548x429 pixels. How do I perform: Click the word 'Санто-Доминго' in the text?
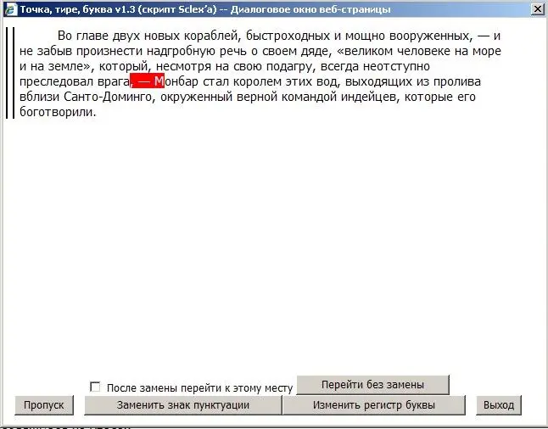click(x=109, y=97)
